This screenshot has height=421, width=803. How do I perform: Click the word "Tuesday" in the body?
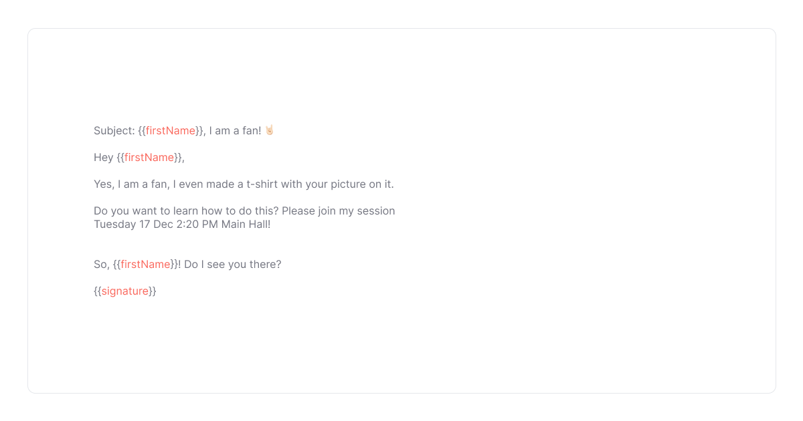pyautogui.click(x=114, y=224)
